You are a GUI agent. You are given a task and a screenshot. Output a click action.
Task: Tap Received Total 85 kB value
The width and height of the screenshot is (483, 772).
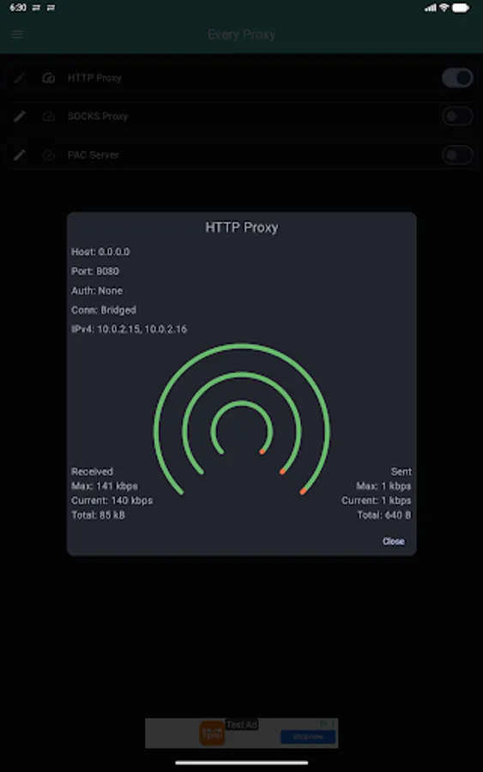(98, 515)
